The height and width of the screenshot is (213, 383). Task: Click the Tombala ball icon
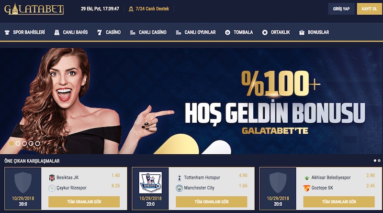(227, 32)
